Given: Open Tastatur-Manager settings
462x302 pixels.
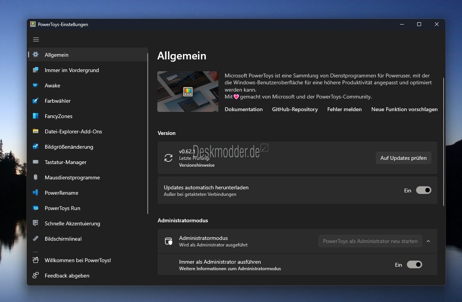Looking at the screenshot, I should tap(88, 162).
